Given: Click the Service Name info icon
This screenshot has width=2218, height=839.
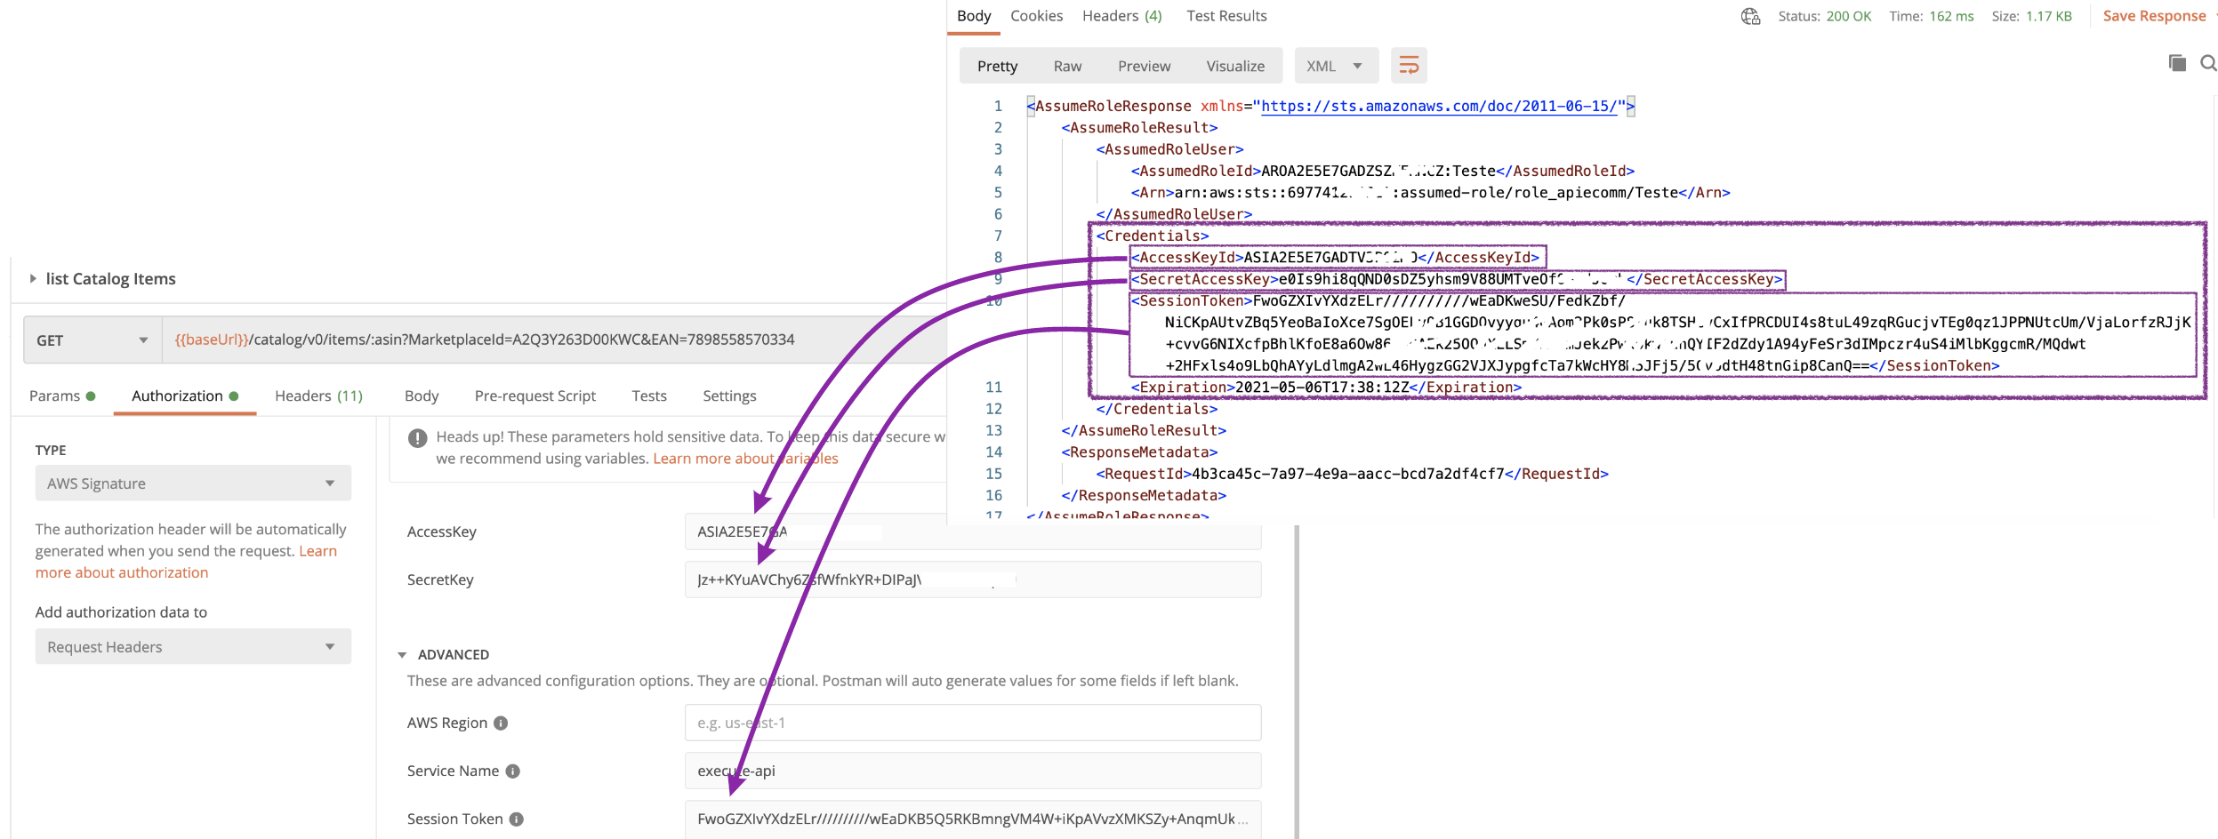Looking at the screenshot, I should (x=512, y=771).
